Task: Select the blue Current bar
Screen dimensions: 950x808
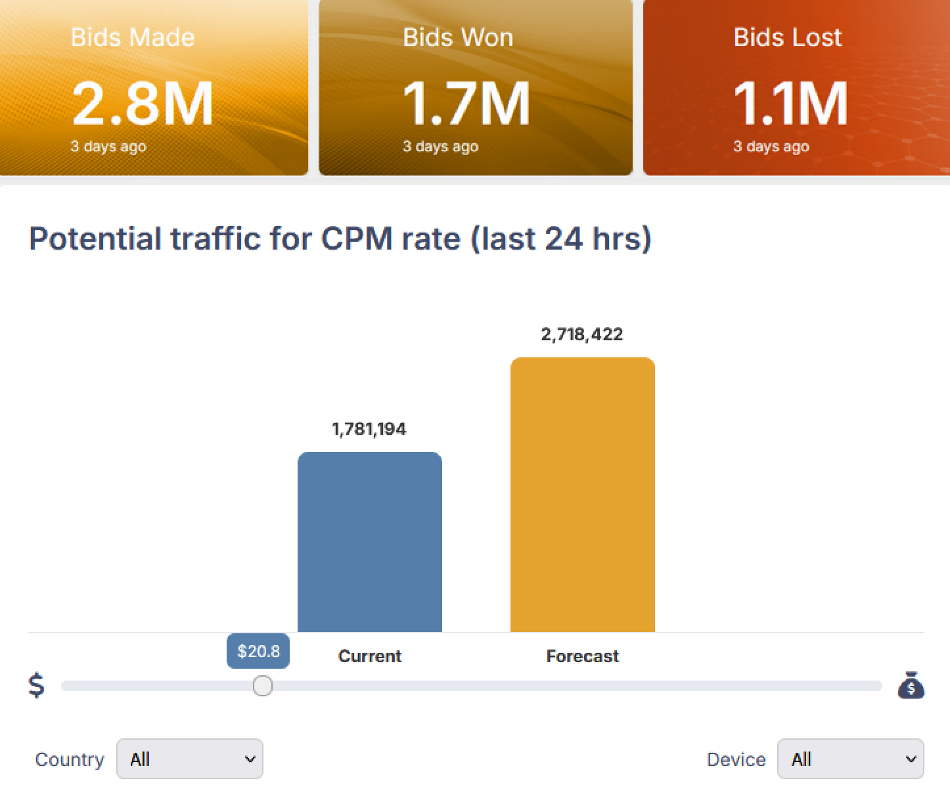Action: point(370,542)
